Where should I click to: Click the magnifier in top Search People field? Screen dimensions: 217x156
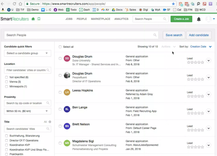click(x=165, y=19)
